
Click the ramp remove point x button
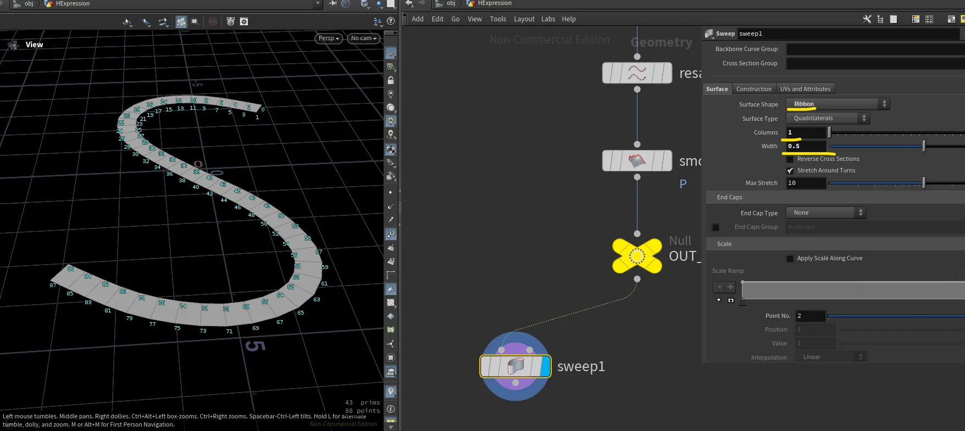[x=719, y=287]
